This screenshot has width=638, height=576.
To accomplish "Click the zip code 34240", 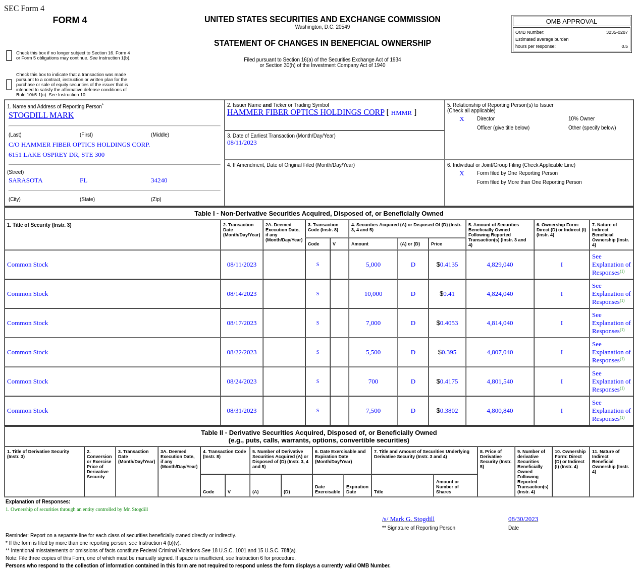I will (x=159, y=180).
